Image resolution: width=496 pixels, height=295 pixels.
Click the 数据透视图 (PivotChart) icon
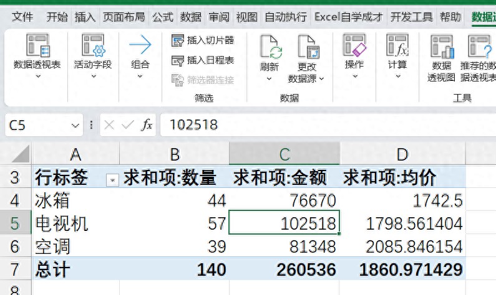click(441, 47)
